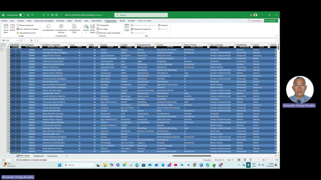Open Paquetes de expansión
Image resolution: width=321 pixels, height=180 pixels.
pyautogui.click(x=141, y=29)
